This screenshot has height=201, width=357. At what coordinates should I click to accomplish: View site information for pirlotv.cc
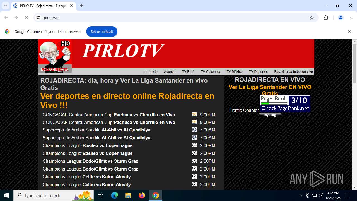[x=38, y=18]
